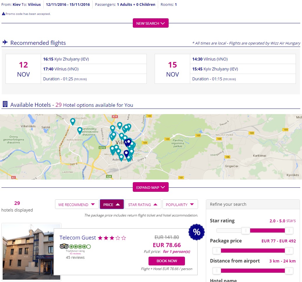Click the Vilkeliškės label on the map
Screen dimensions: 302x282
click(x=28, y=126)
